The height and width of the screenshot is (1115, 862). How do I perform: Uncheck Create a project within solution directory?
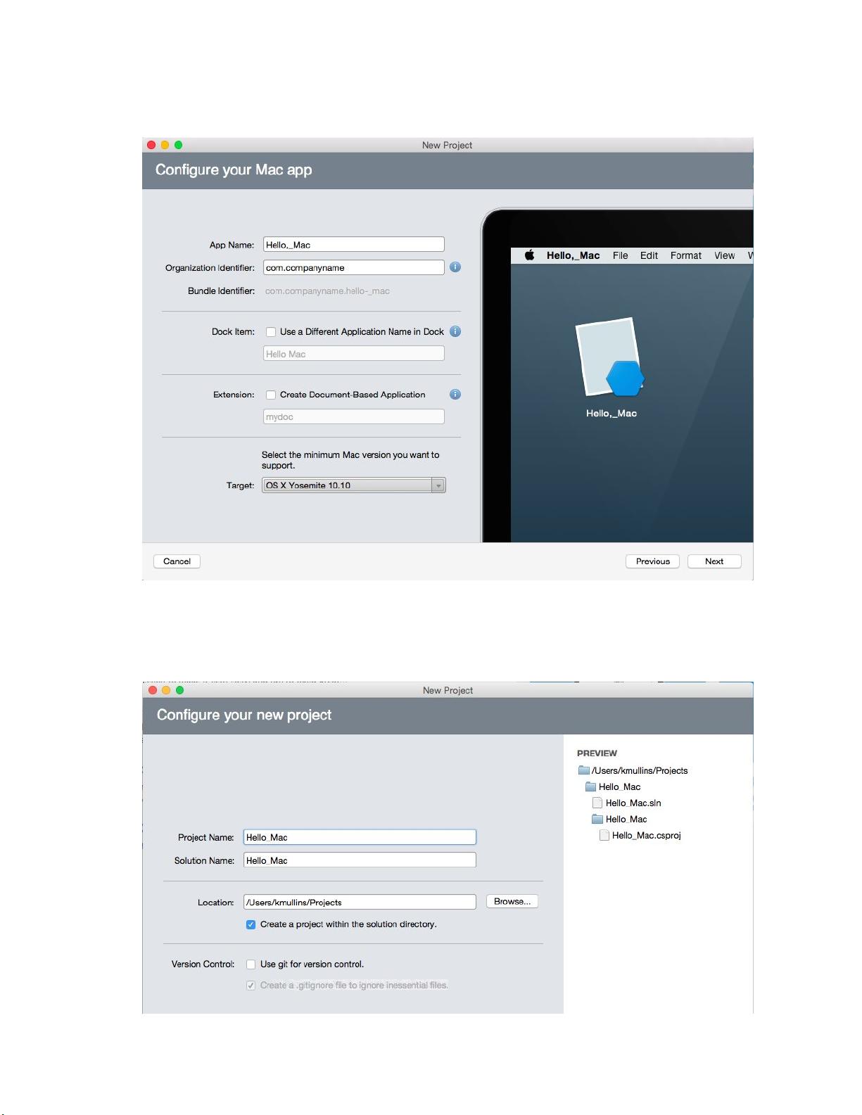(251, 924)
